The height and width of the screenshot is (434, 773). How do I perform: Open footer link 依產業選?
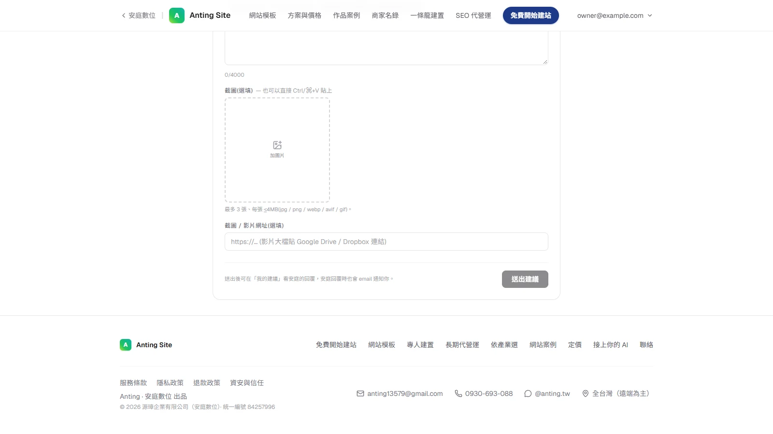(504, 345)
